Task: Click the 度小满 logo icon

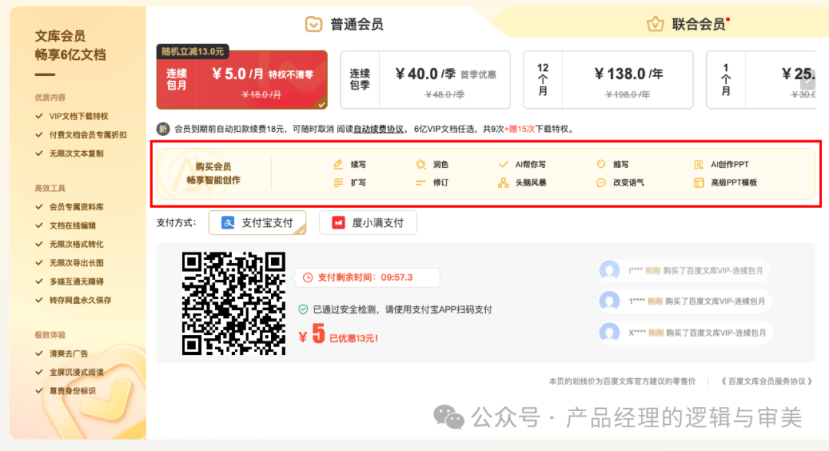Action: tap(339, 223)
